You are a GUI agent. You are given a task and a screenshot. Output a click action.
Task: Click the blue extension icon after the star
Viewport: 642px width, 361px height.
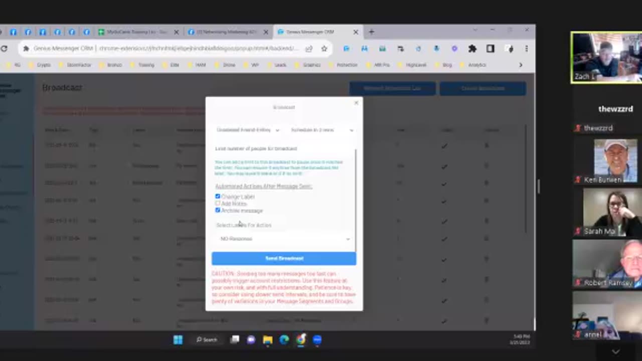(x=346, y=49)
